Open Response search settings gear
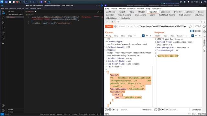Image resolution: width=207 pixels, height=116 pixels. coord(159,110)
